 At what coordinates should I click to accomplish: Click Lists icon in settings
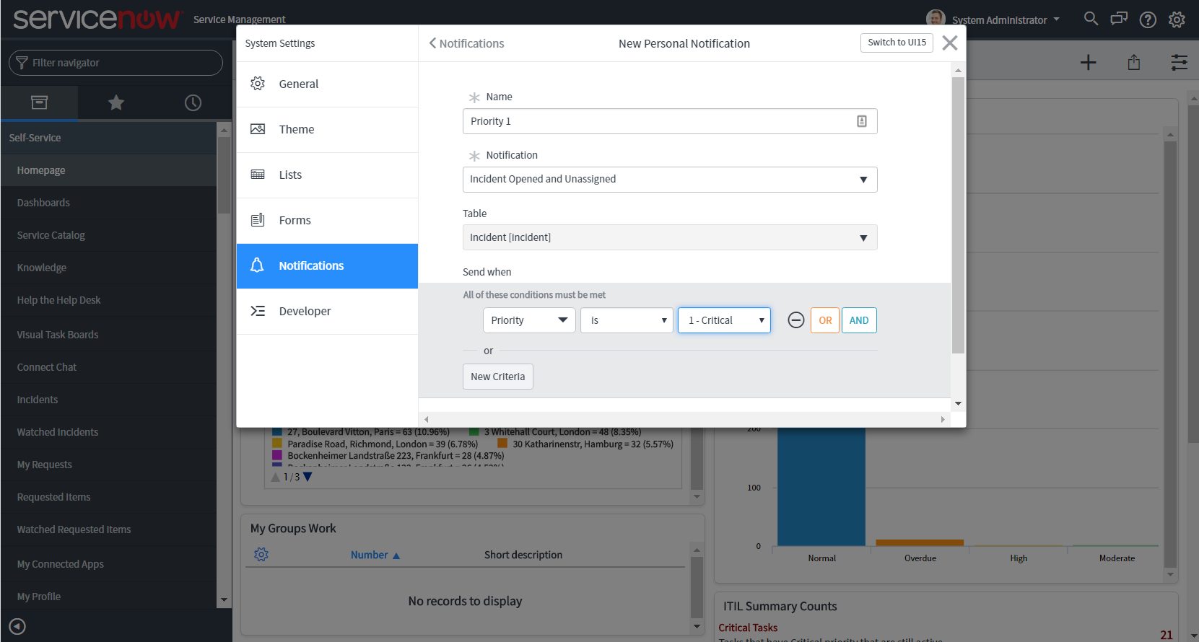(258, 175)
